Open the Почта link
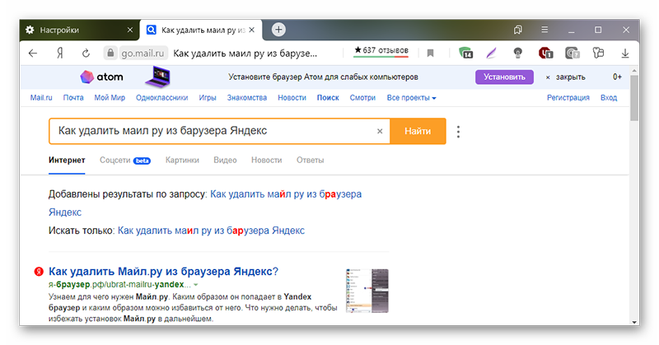 click(x=73, y=97)
